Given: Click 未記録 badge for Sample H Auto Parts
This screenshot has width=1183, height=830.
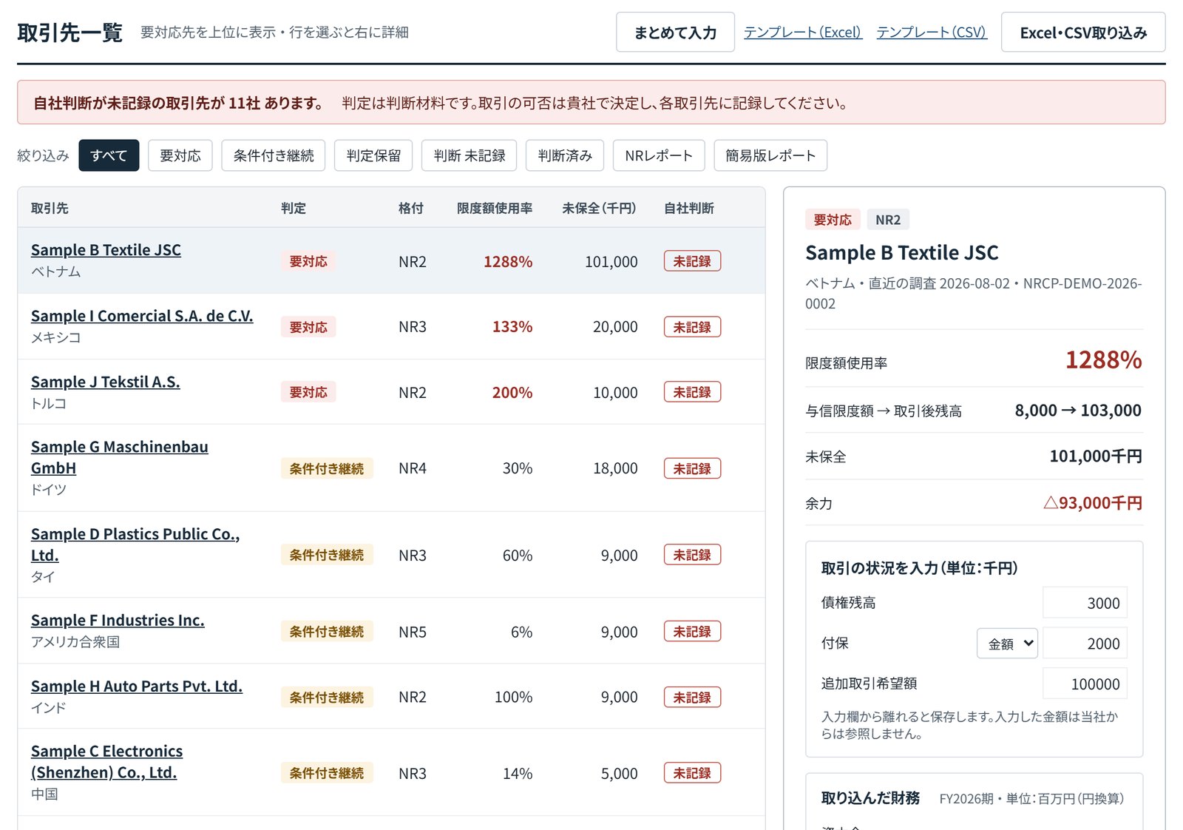Looking at the screenshot, I should (692, 697).
